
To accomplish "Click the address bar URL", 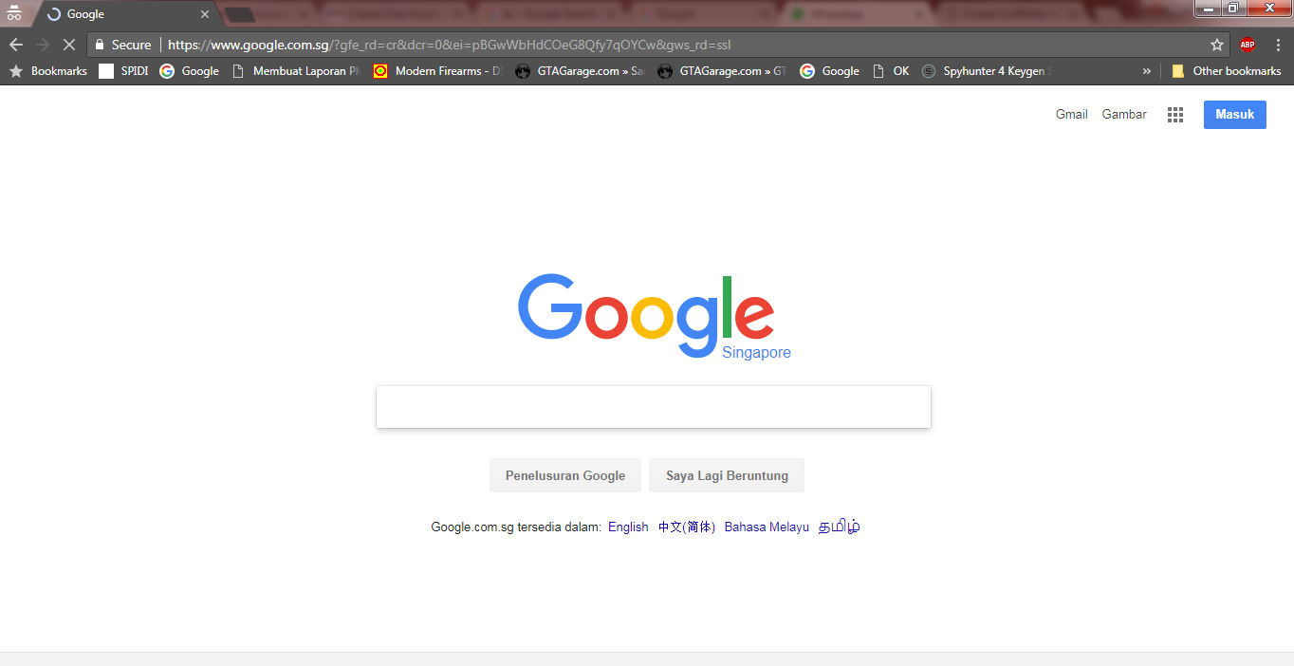I will coord(449,45).
